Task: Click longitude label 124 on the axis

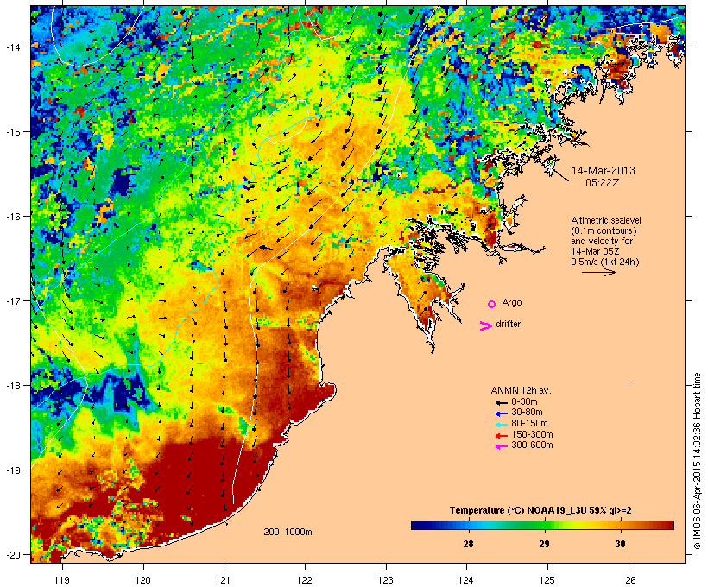Action: coord(466,580)
